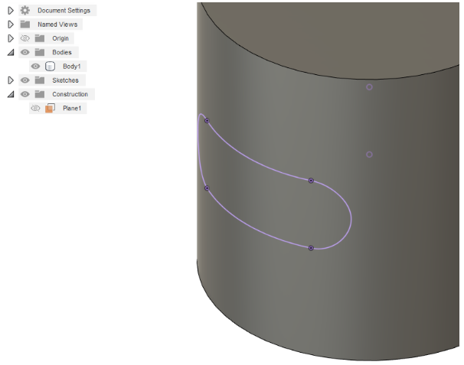
Task: Select the upper-left spline point on the cylinder
Action: click(x=207, y=121)
